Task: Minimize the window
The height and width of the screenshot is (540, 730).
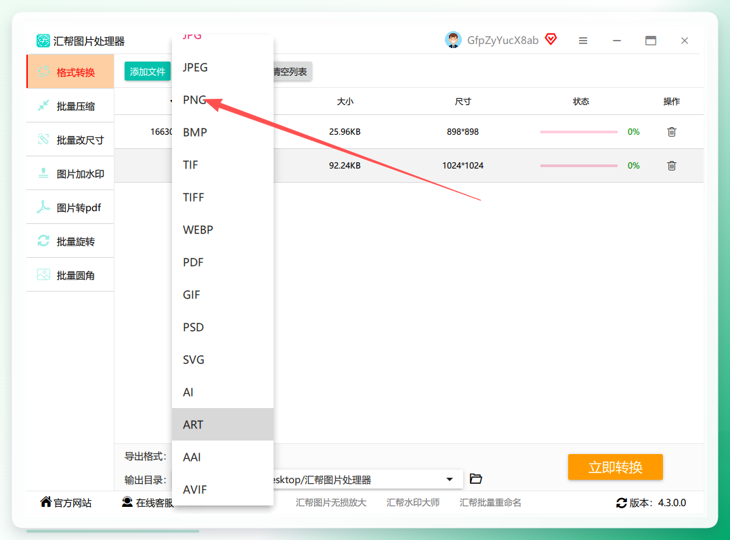Action: click(x=617, y=41)
